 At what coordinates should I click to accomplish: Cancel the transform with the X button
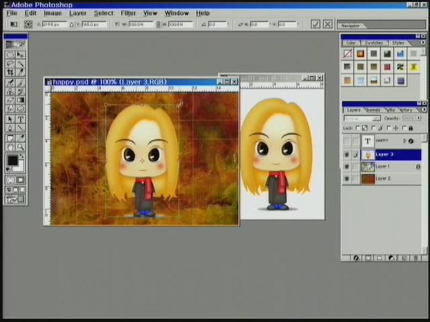tap(327, 24)
